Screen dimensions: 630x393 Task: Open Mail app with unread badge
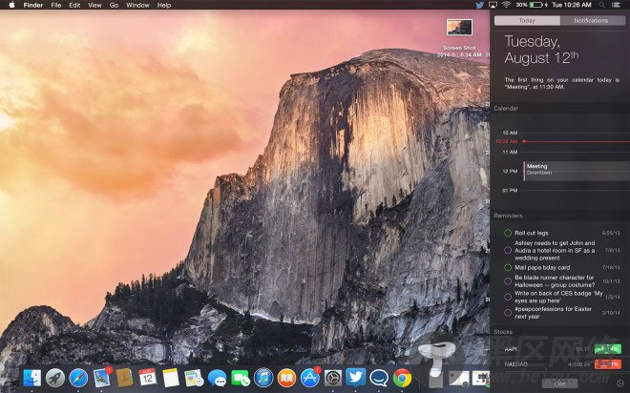click(101, 378)
